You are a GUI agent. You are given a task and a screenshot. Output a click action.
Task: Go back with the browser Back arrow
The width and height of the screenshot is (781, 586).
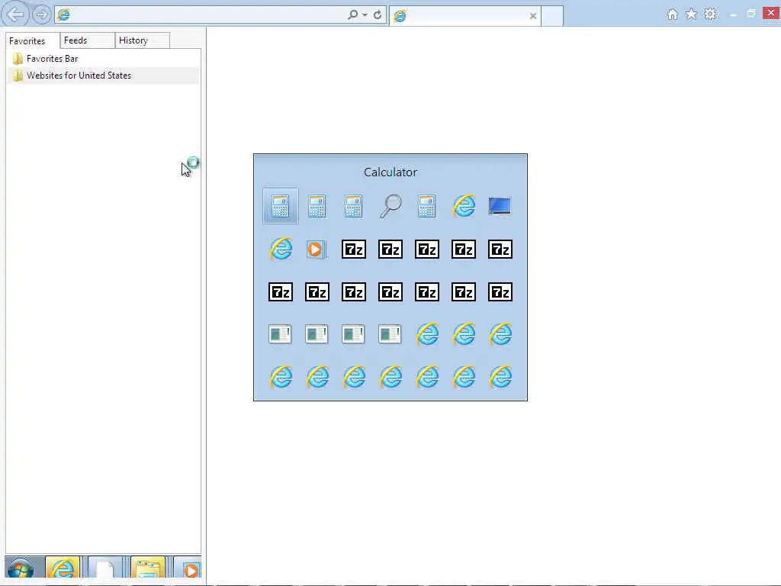[x=15, y=14]
